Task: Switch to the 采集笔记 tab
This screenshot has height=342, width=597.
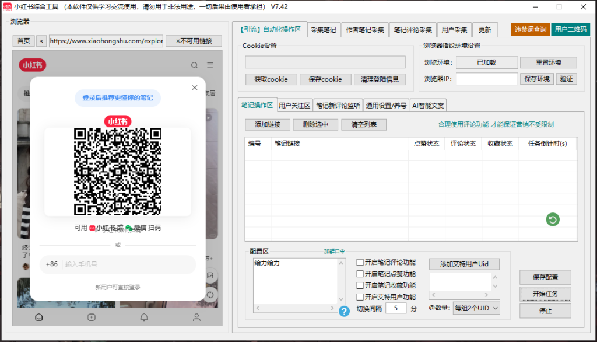Action: click(324, 29)
